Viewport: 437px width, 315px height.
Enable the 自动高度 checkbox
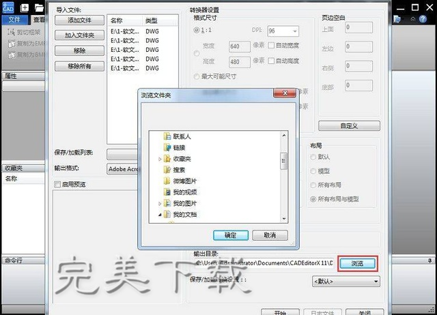click(271, 61)
